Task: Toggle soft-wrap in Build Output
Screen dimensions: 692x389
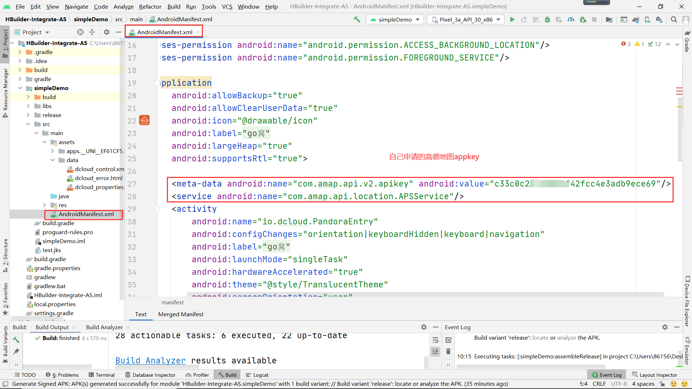Action: pyautogui.click(x=435, y=340)
